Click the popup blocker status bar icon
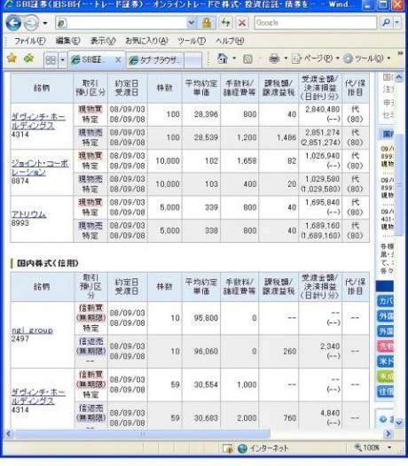Viewport: 408px width, 466px height. click(x=228, y=448)
